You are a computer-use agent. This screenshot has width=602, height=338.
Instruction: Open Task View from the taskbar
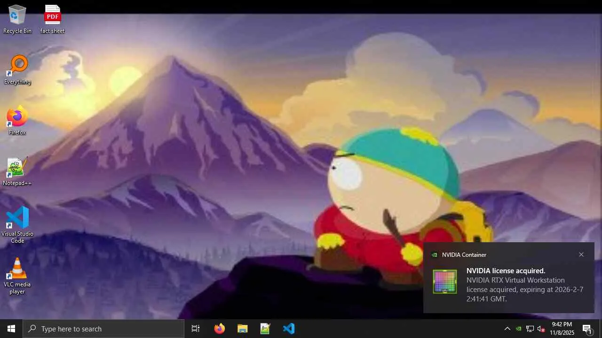pos(196,329)
